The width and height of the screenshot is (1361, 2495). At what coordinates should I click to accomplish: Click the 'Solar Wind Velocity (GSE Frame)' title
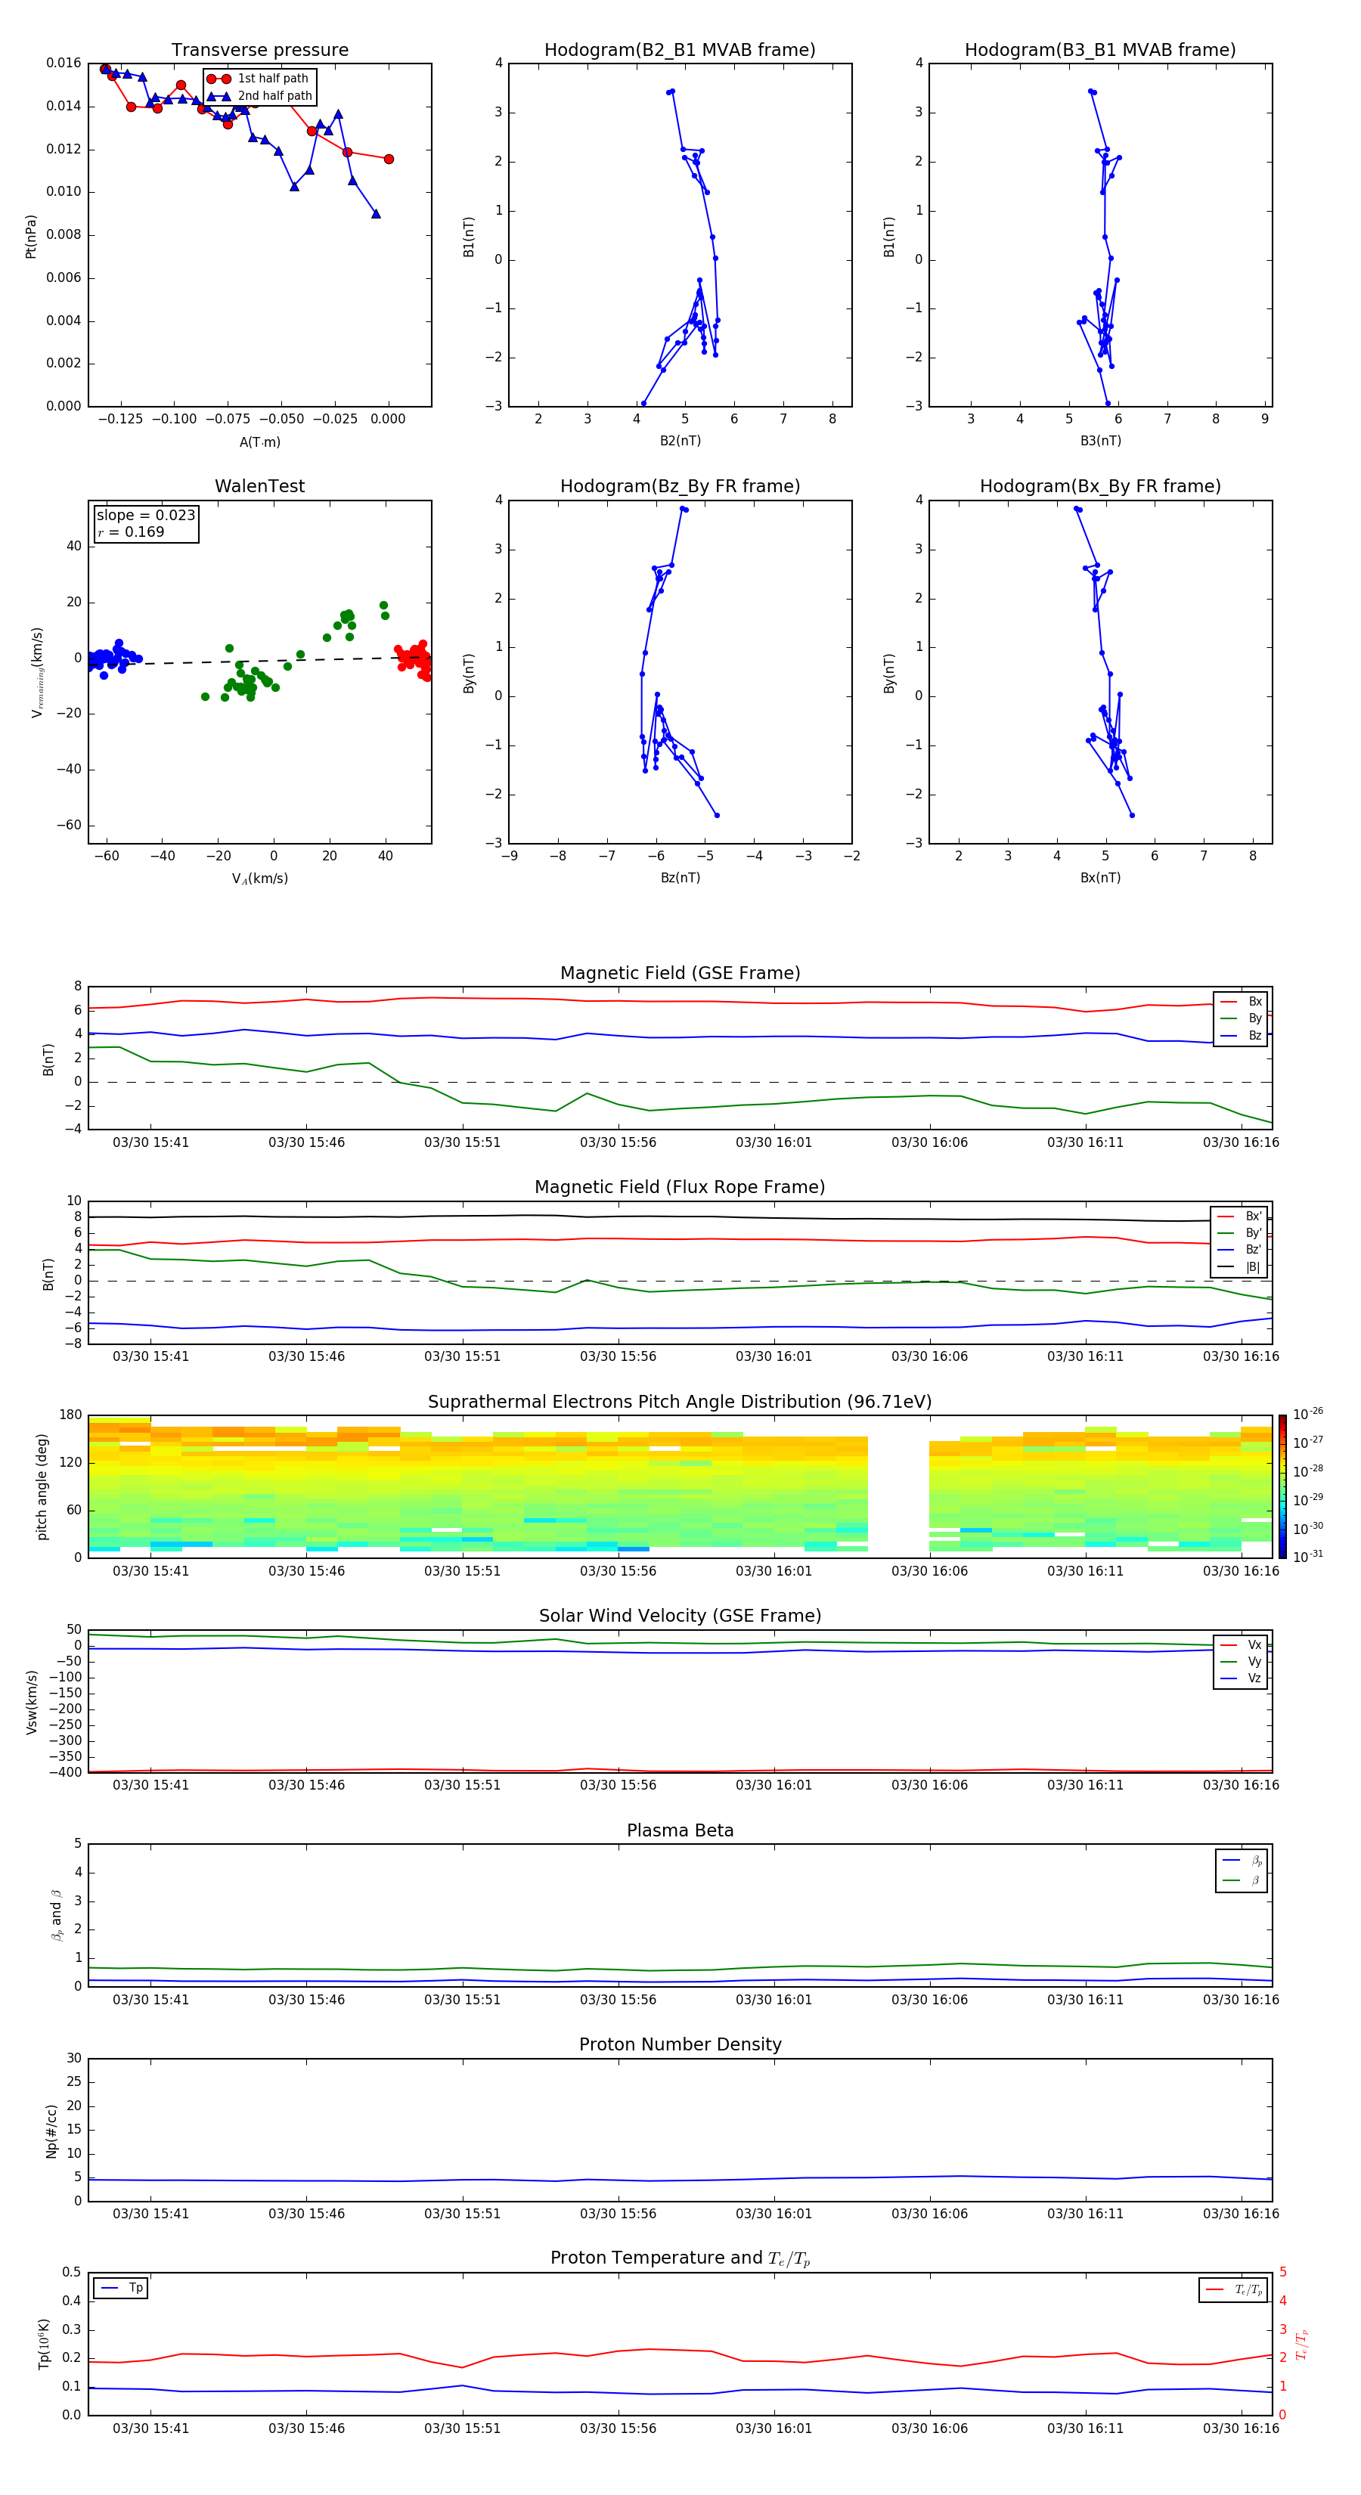tap(680, 1616)
